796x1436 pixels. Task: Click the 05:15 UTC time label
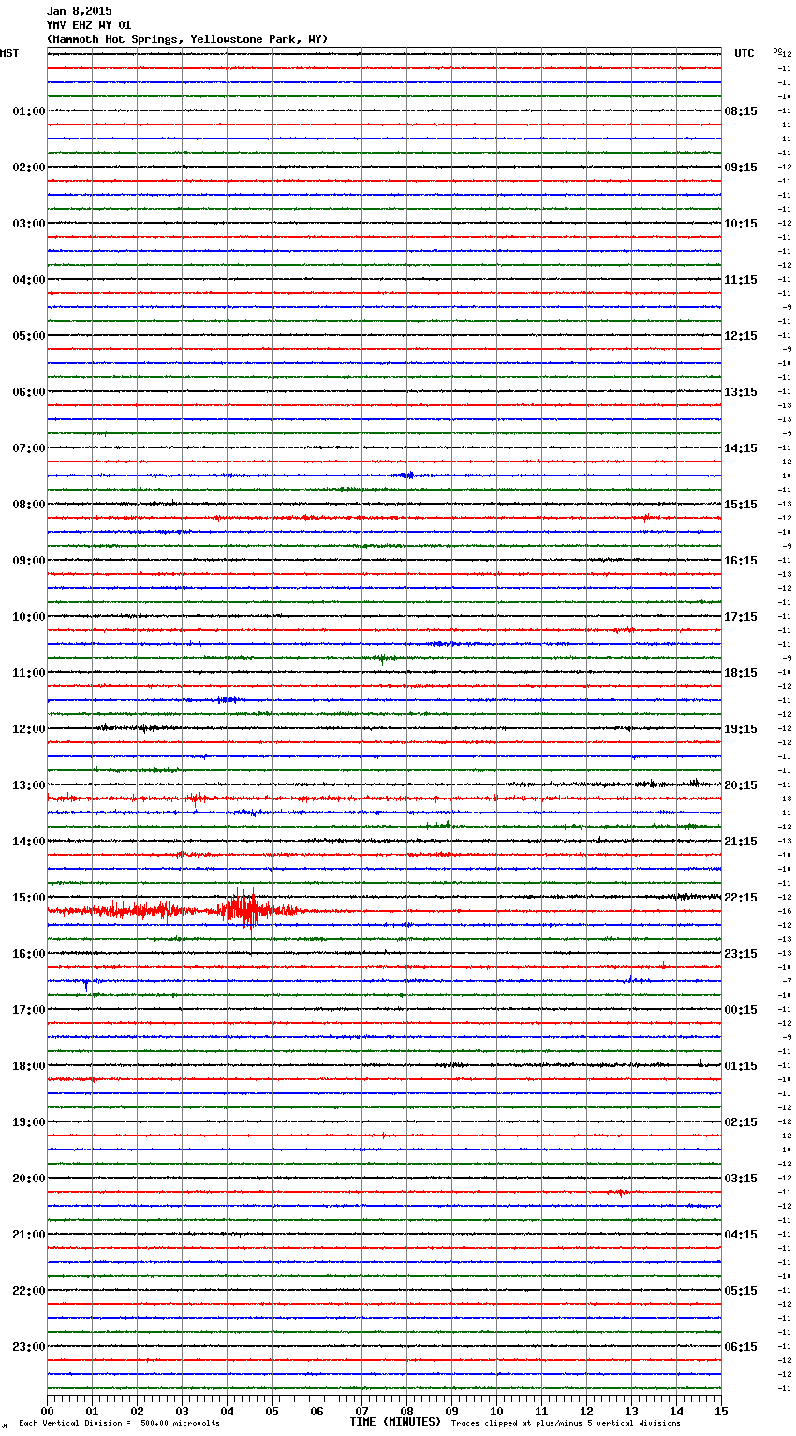point(741,1291)
